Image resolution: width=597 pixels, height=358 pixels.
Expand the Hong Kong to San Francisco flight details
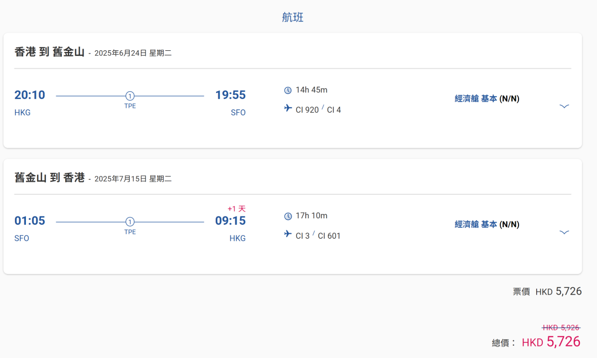click(x=564, y=106)
